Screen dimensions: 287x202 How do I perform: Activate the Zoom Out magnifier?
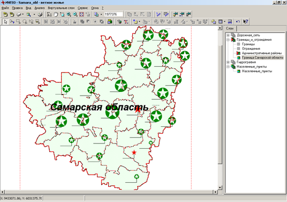coord(75,15)
